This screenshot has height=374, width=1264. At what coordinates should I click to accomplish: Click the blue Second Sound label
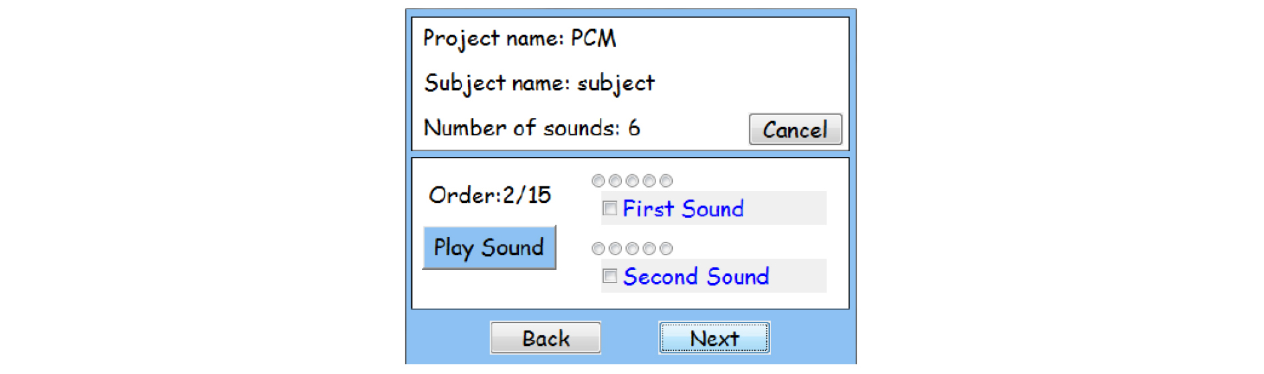point(696,276)
